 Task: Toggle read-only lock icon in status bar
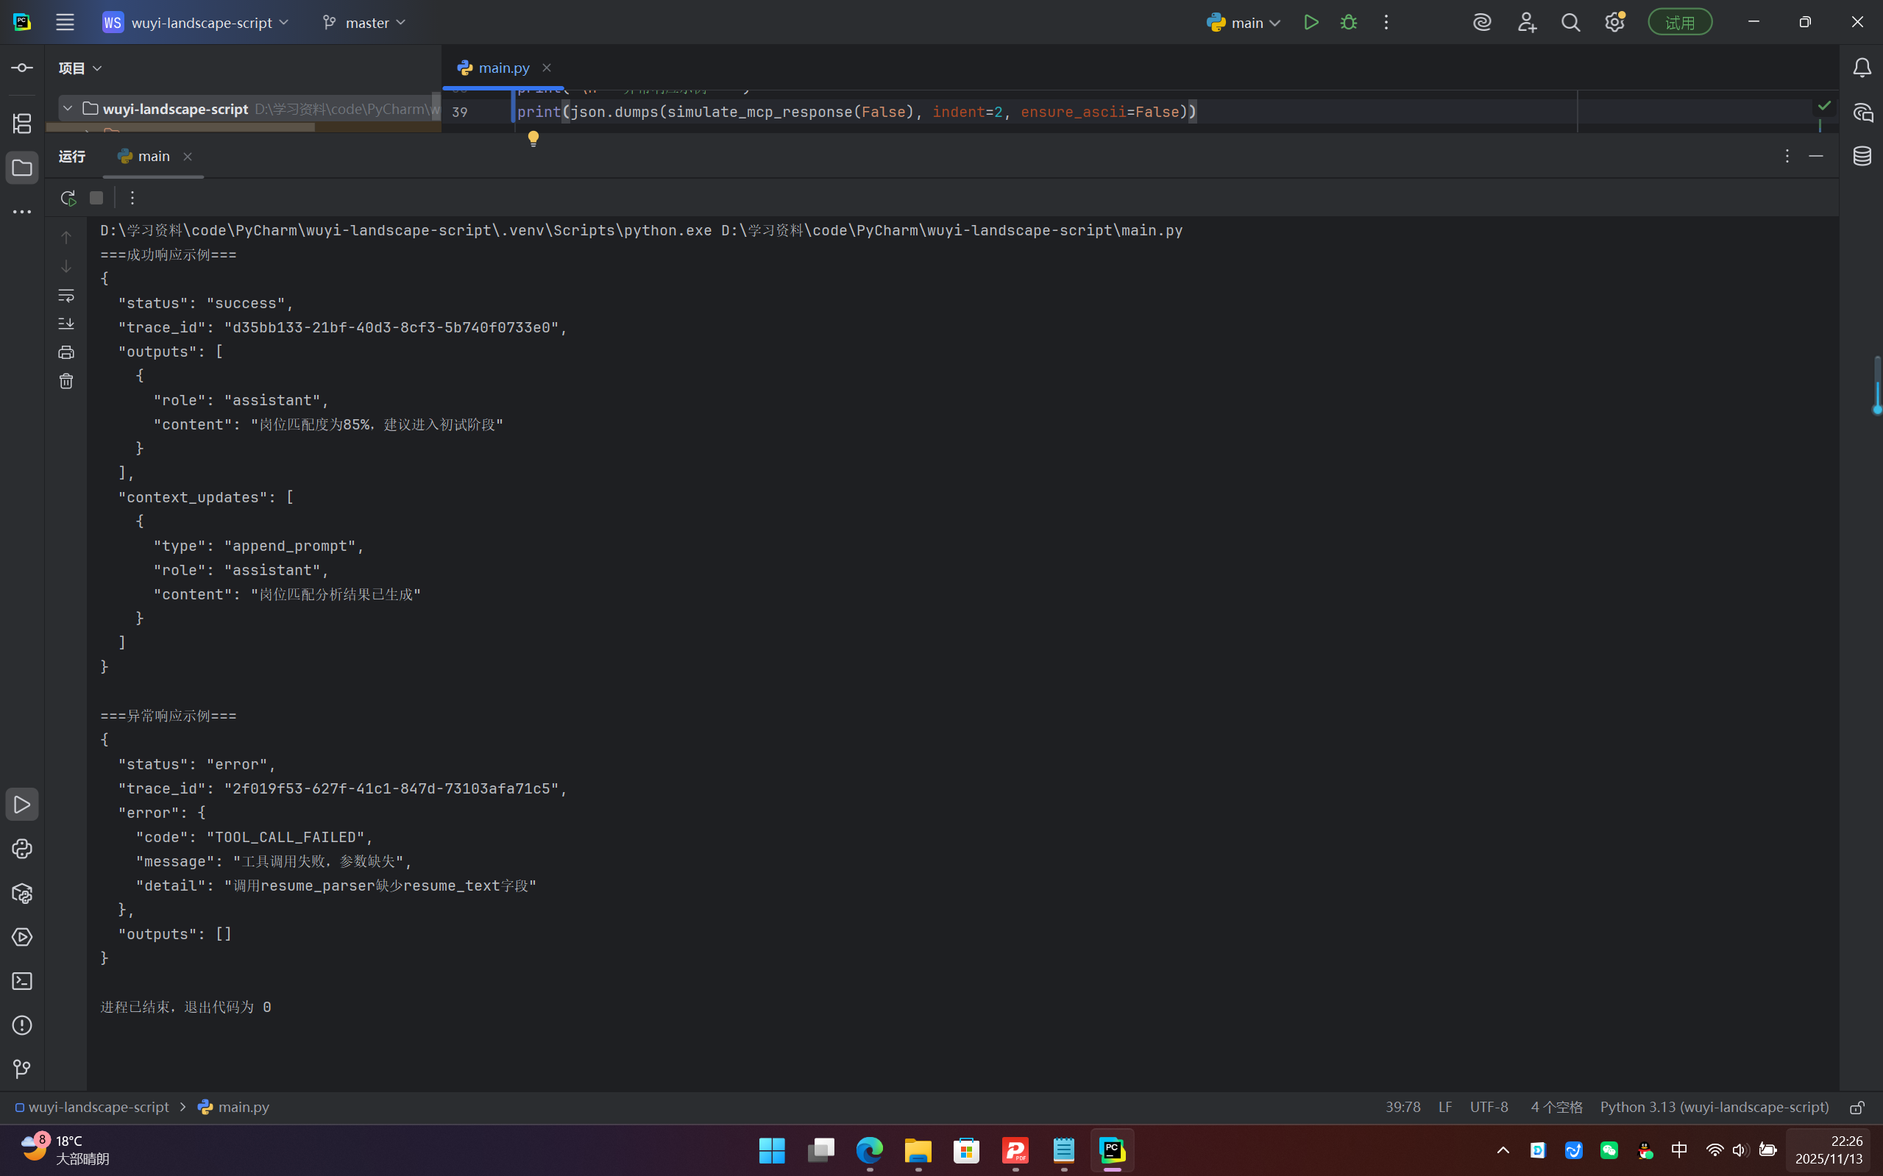(1857, 1107)
